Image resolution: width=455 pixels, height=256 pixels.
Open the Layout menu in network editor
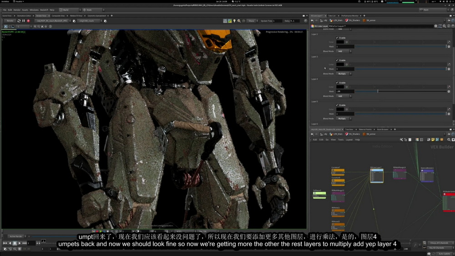click(x=349, y=140)
